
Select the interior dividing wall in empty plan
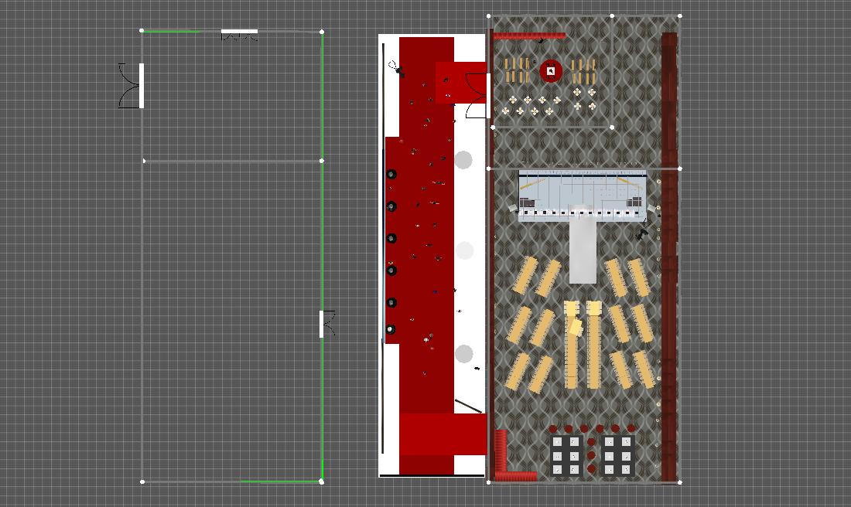click(232, 161)
